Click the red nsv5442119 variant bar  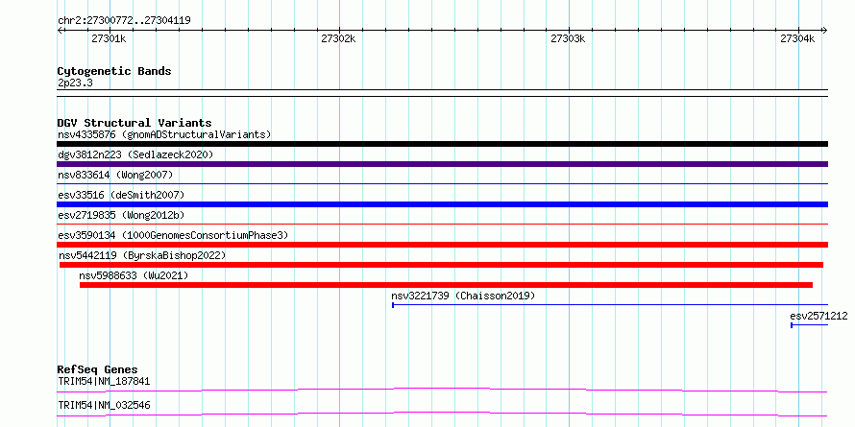(x=441, y=265)
